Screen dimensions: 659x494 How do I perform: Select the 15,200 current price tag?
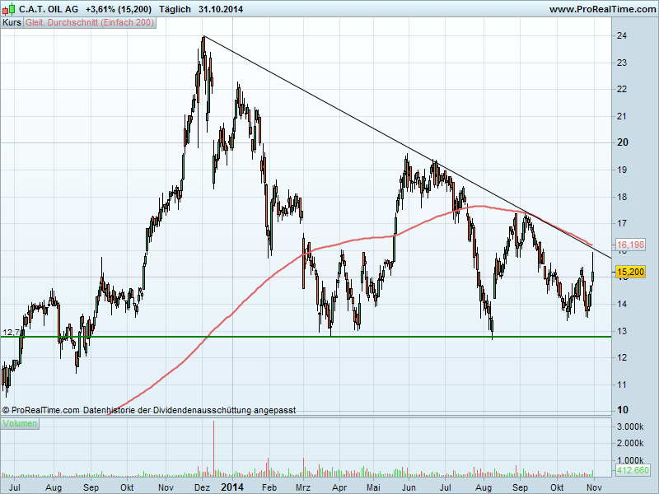click(630, 272)
